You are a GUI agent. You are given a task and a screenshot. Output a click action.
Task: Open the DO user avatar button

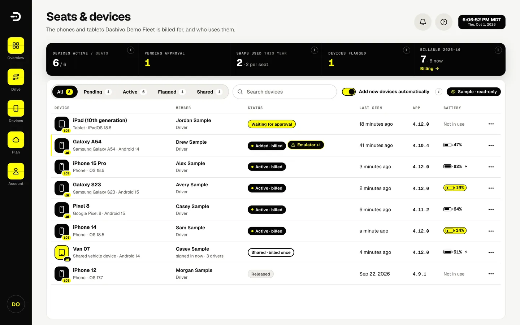click(x=16, y=304)
